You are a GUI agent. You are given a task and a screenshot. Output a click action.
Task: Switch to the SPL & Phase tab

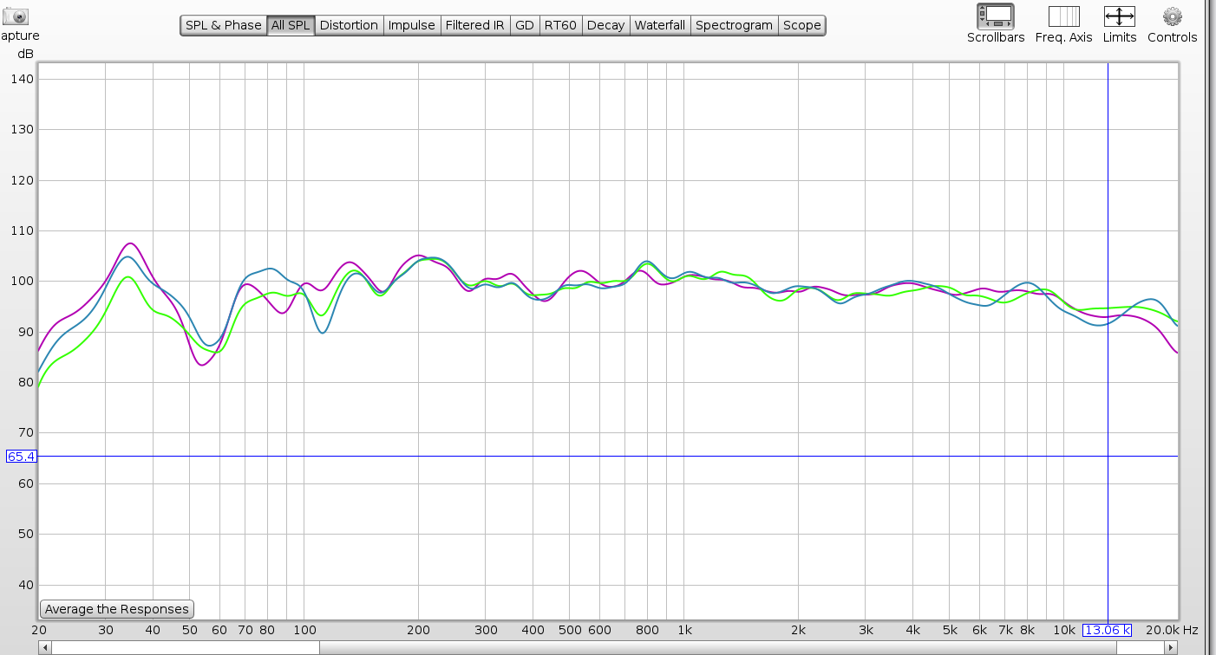click(x=223, y=25)
